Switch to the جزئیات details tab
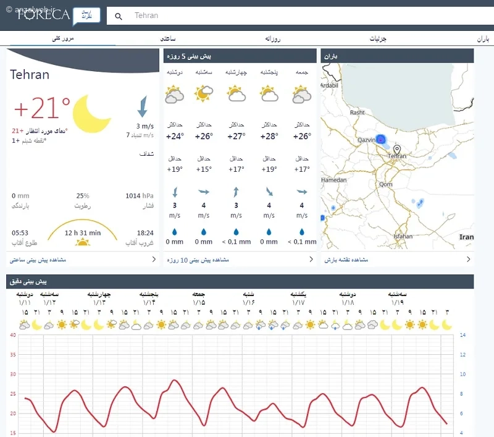This screenshot has height=437, width=494. tap(378, 38)
